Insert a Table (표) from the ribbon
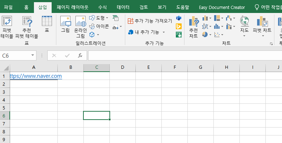 click(47, 24)
